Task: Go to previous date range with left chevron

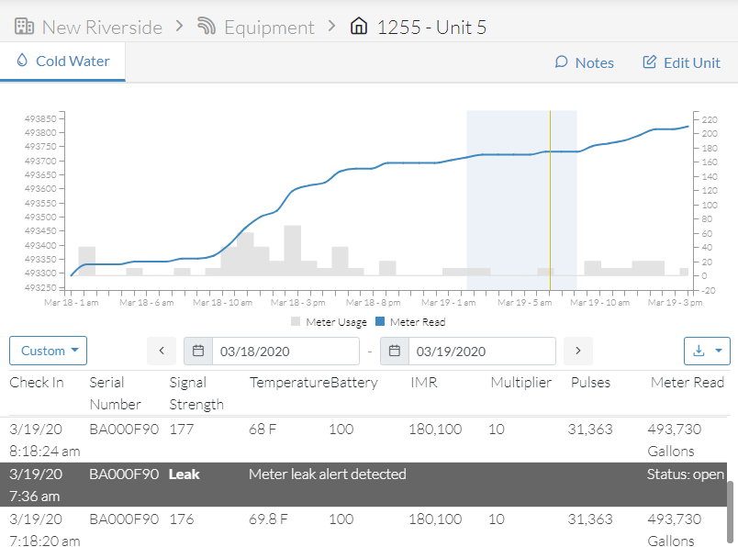Action: (162, 351)
